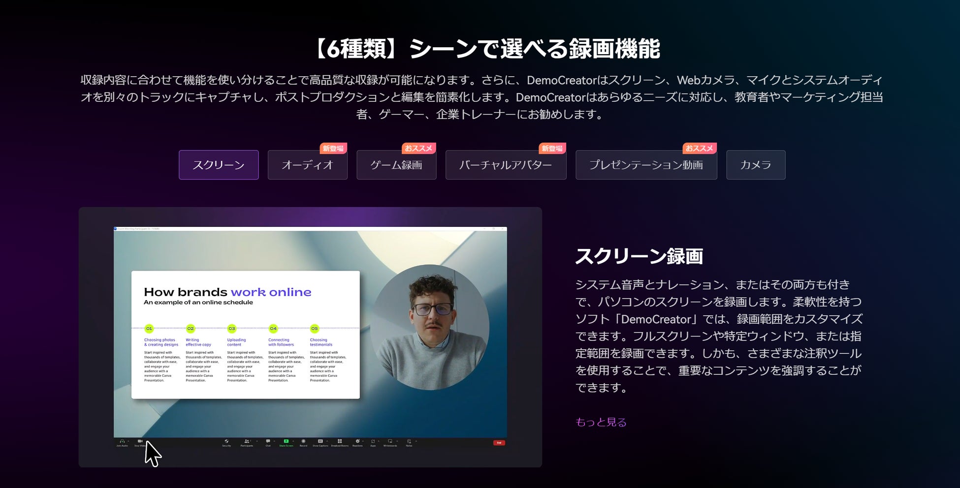Image resolution: width=960 pixels, height=488 pixels.
Task: Click "An example of an online schedule" subtitle
Action: (x=198, y=303)
